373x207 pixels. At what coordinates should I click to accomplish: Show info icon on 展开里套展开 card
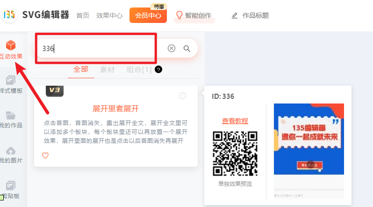coord(182,96)
